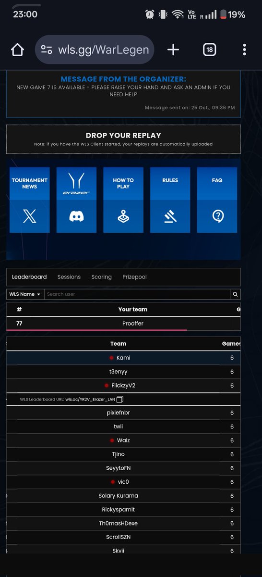Click the Message From The Organizer heading

point(123,79)
